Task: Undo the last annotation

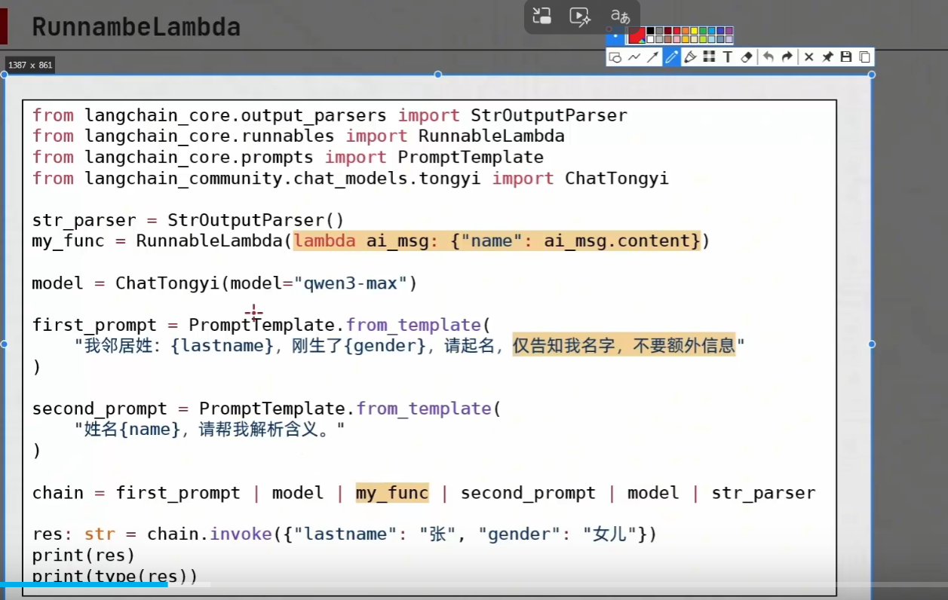Action: (x=768, y=57)
